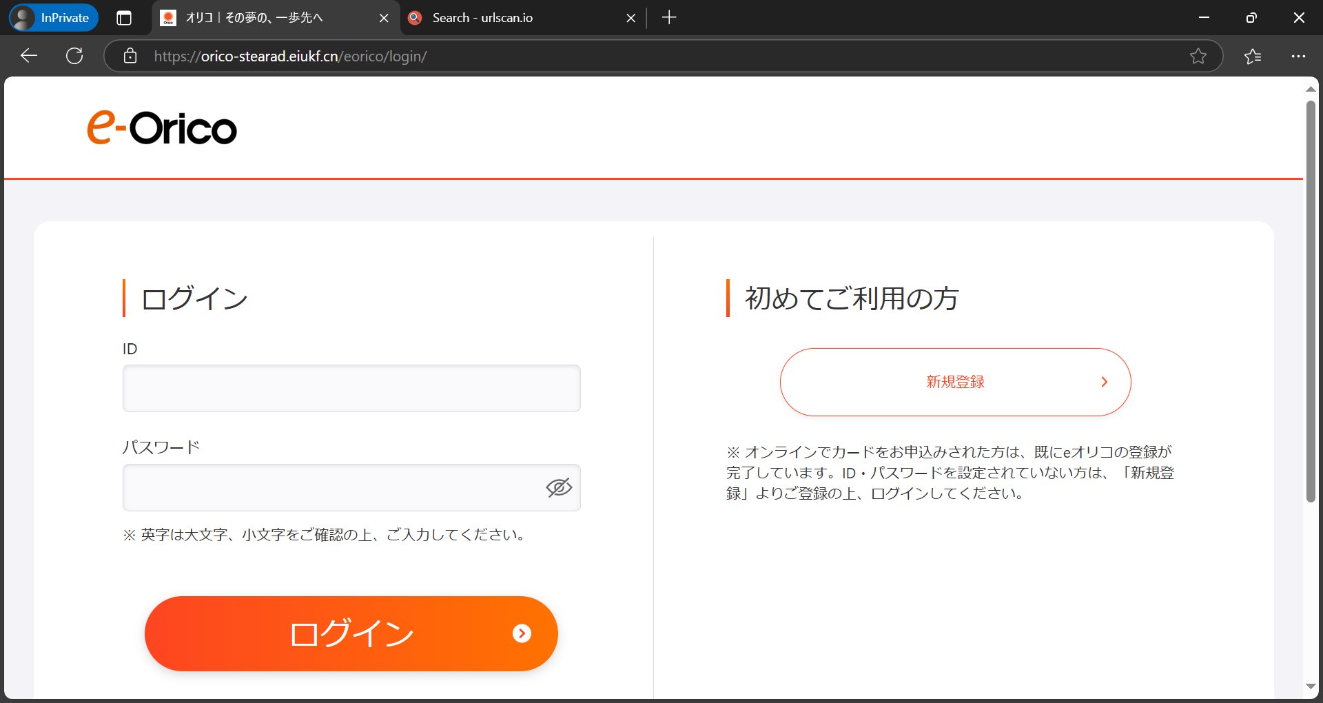Click the 初めてご利用の方 heading
1323x703 pixels.
click(x=852, y=298)
